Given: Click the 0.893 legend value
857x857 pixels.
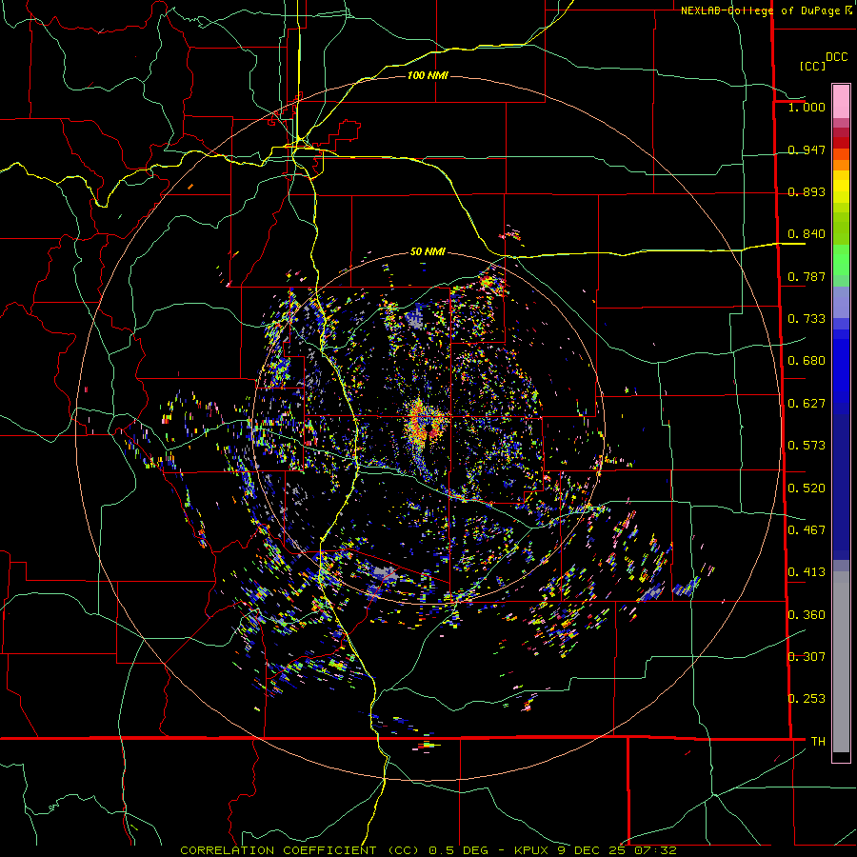Looking at the screenshot, I should pyautogui.click(x=807, y=191).
